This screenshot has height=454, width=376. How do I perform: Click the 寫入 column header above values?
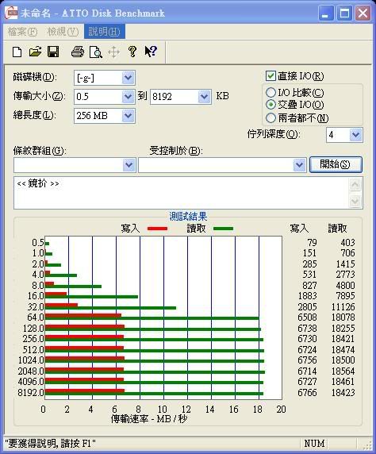coord(299,229)
